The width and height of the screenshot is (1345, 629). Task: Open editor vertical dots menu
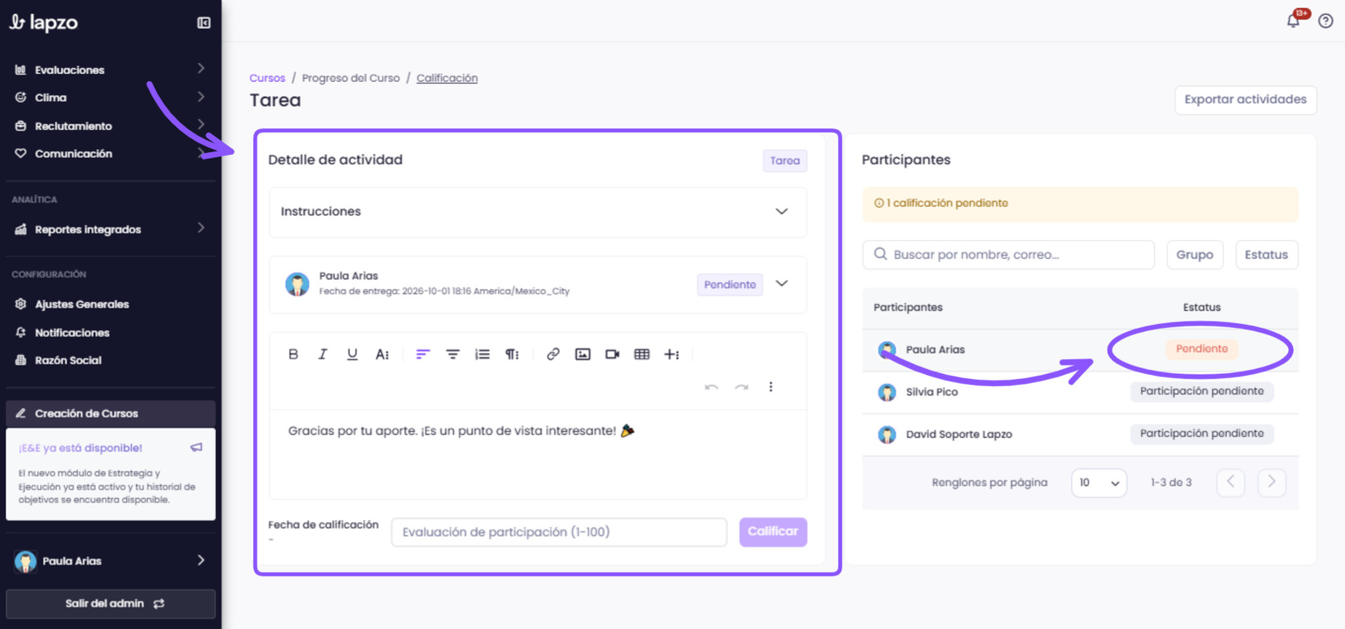[x=771, y=387]
